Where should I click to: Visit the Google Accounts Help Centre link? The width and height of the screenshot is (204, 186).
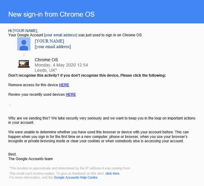pos(76,177)
